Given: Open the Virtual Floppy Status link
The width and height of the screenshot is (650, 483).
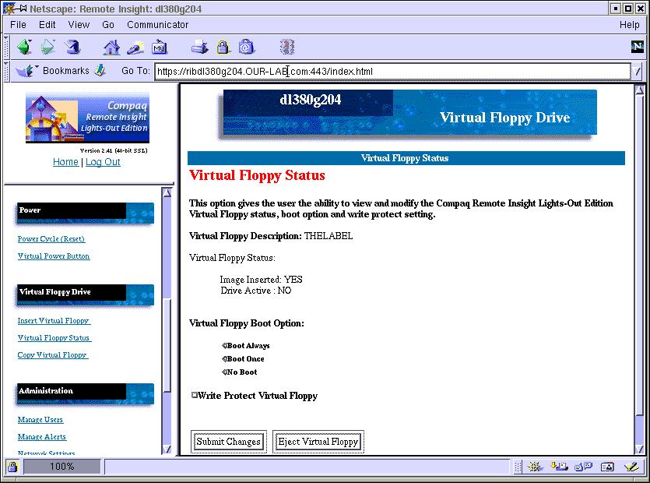Looking at the screenshot, I should coord(54,338).
